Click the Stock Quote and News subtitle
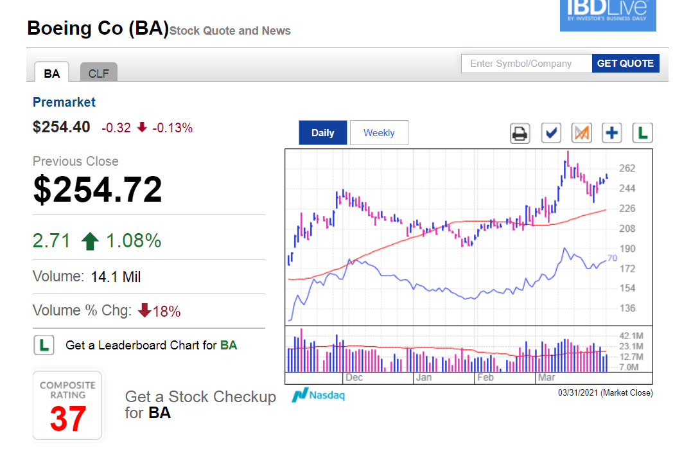 click(230, 31)
